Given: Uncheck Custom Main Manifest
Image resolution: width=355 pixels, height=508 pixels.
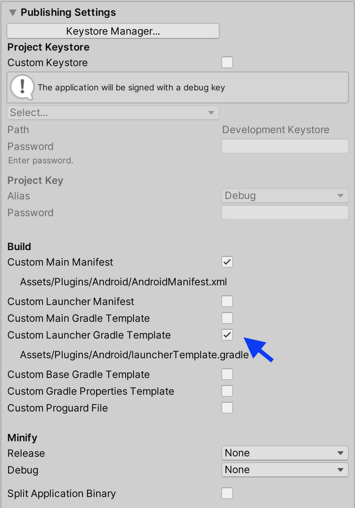Looking at the screenshot, I should [227, 262].
